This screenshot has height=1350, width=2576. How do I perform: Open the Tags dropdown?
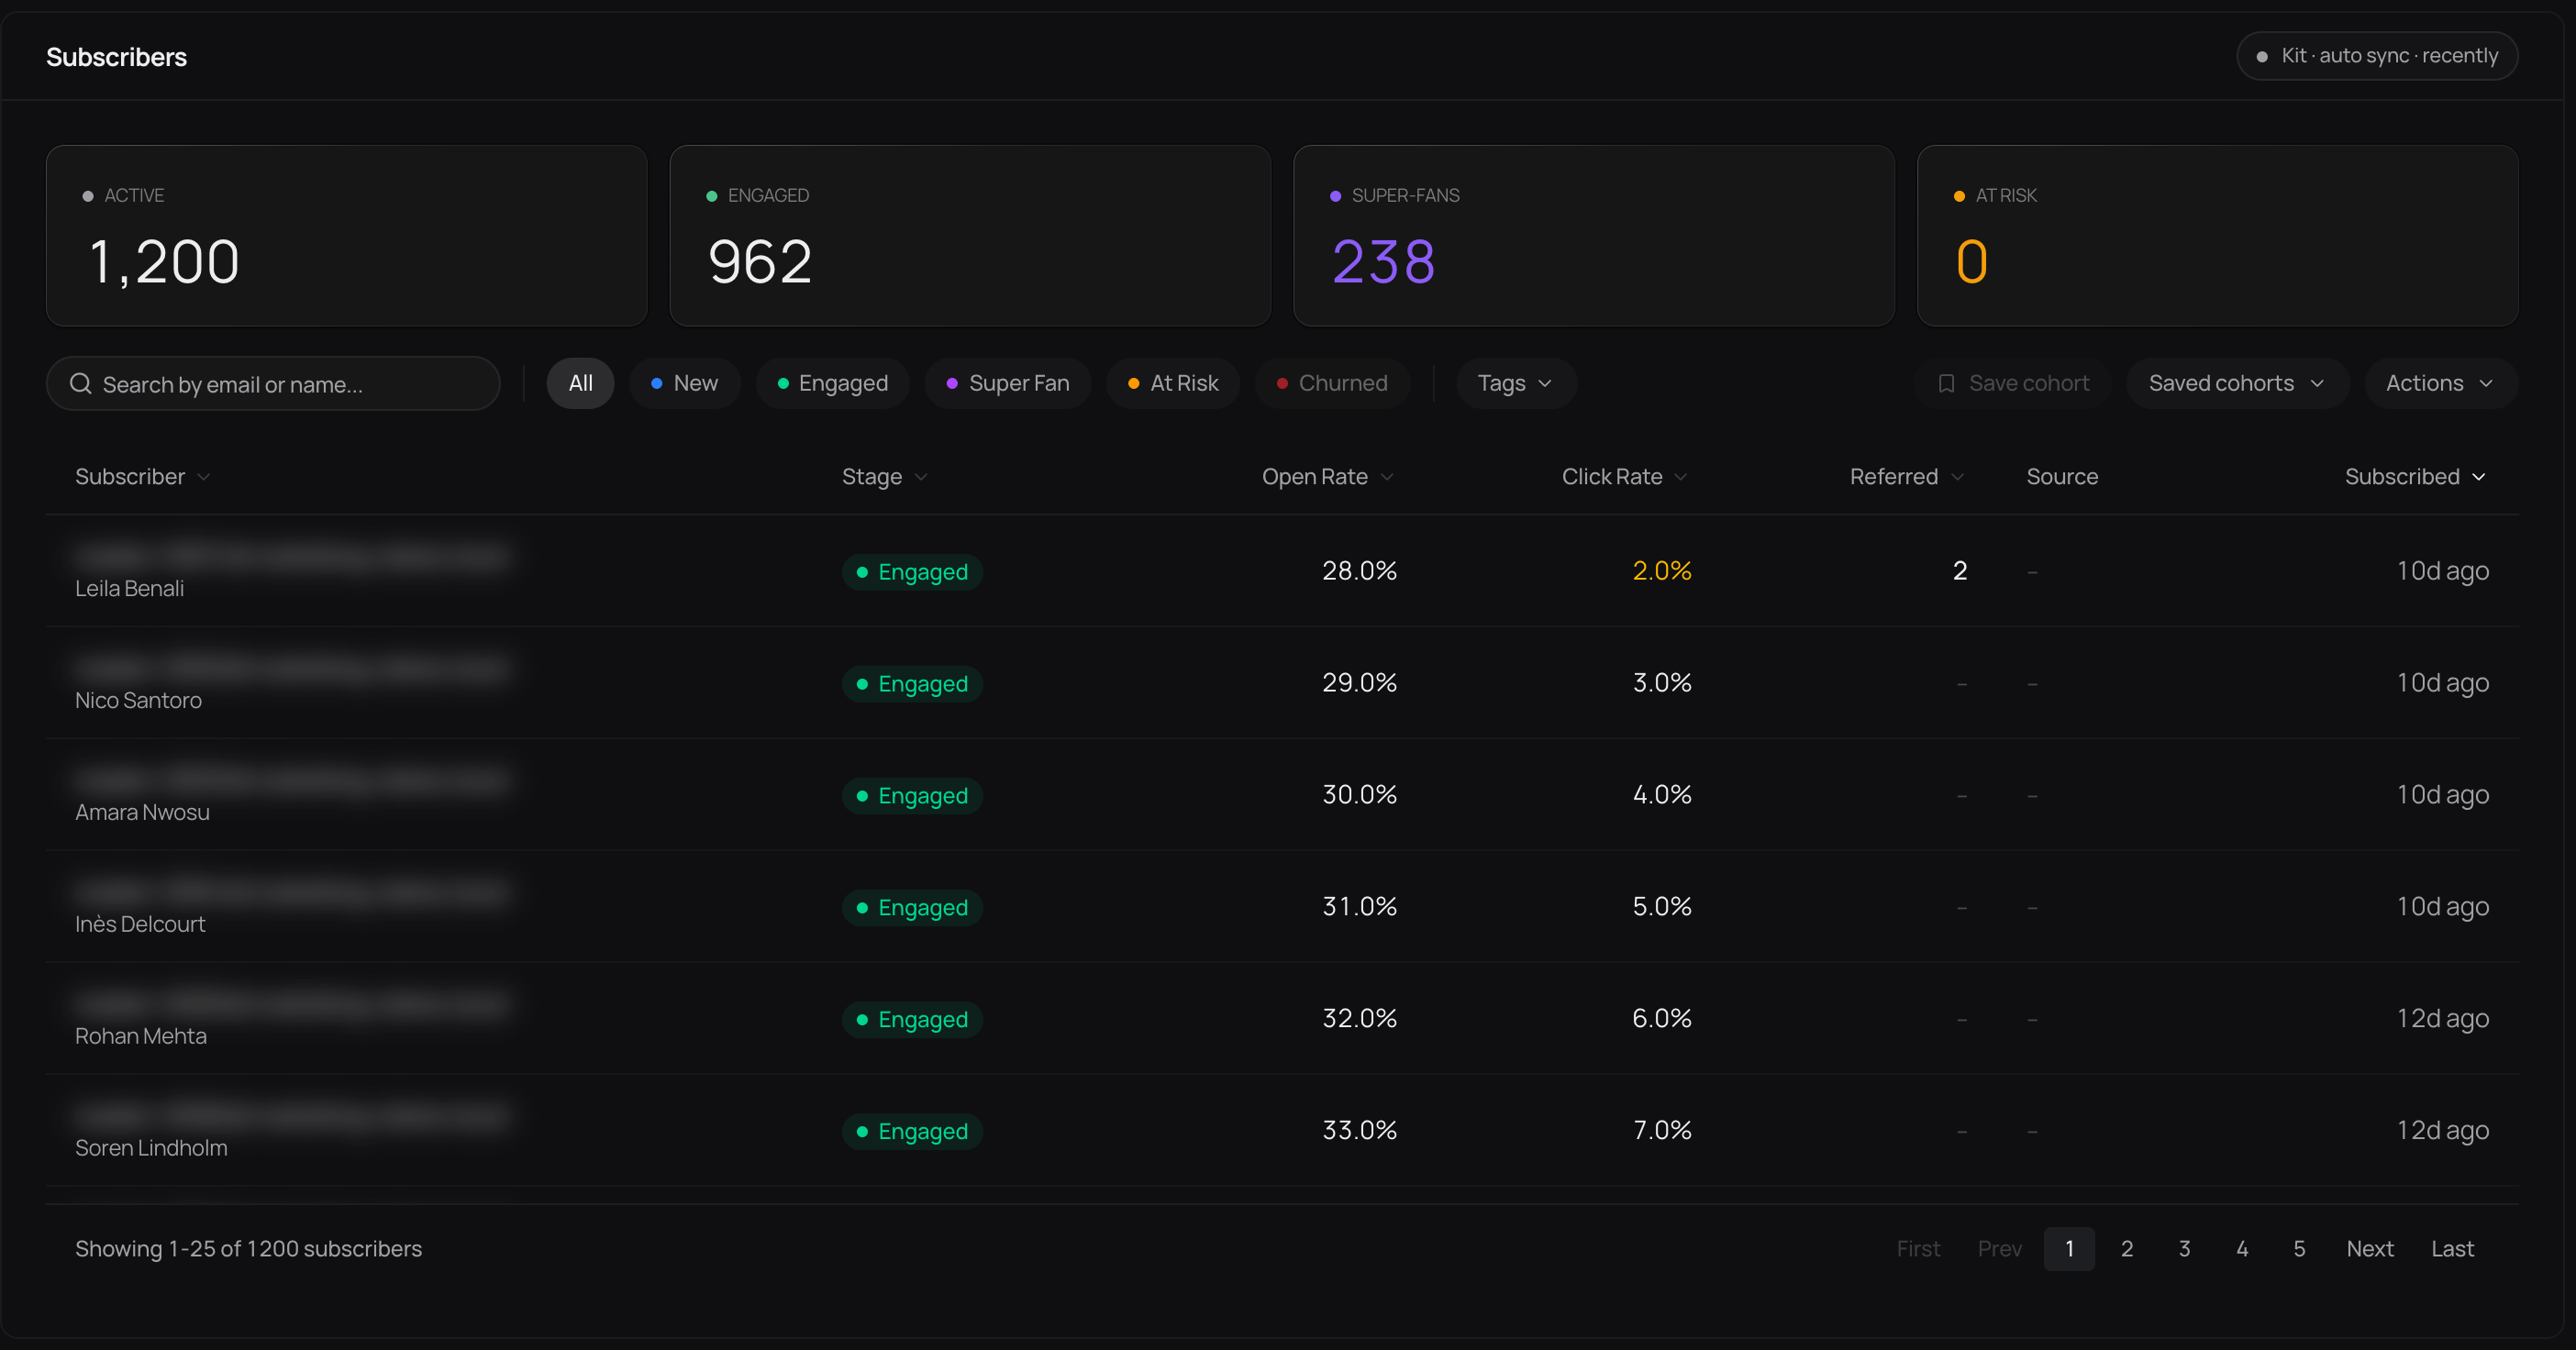[1516, 384]
